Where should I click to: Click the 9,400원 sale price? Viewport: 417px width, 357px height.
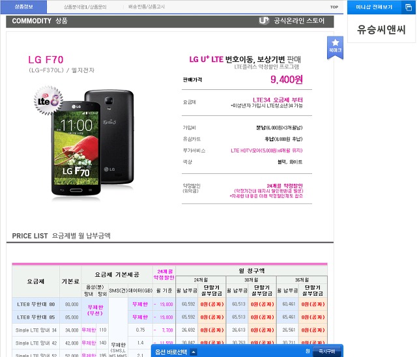(287, 79)
